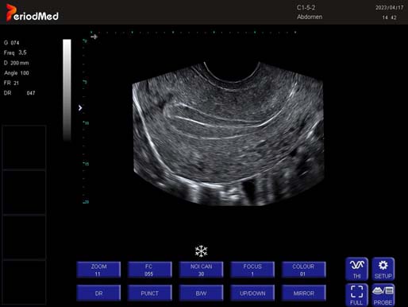Click the 14 42 time display
This screenshot has width=408, height=307.
pos(389,17)
